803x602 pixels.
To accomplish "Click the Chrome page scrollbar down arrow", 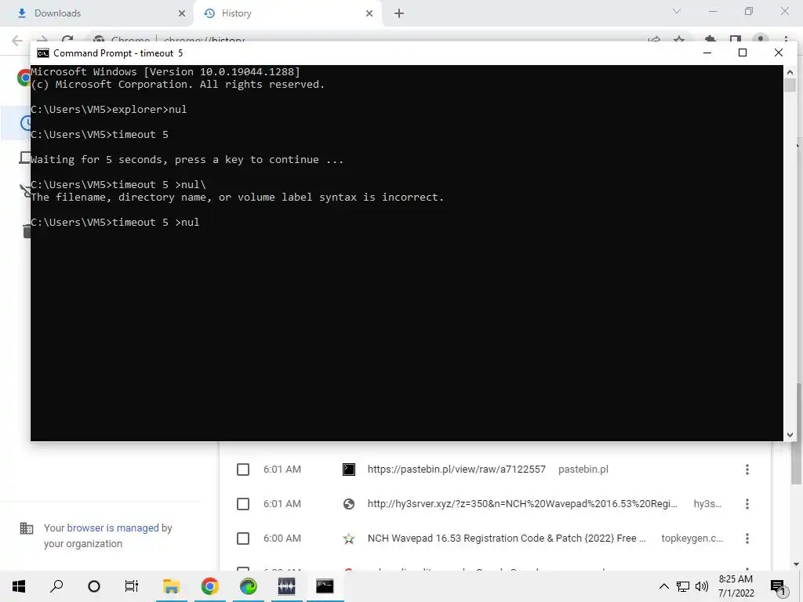I will [x=797, y=564].
